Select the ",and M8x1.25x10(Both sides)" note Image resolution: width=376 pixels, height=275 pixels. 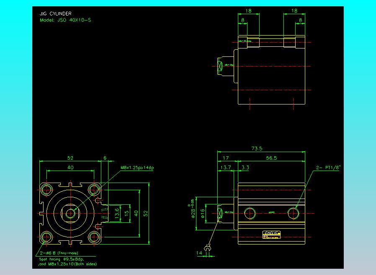pyautogui.click(x=68, y=264)
